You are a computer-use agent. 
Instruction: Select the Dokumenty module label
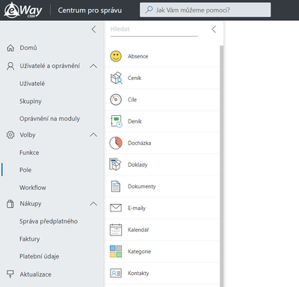pos(141,186)
